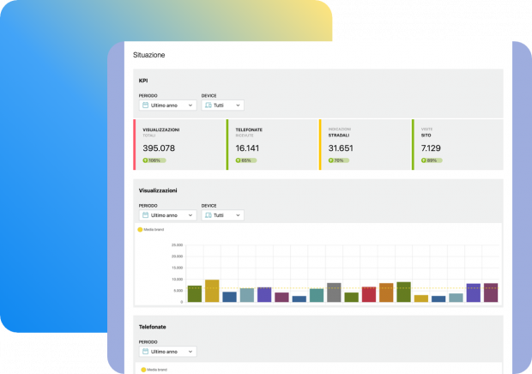This screenshot has width=532, height=374.
Task: Click calendar icon in Telefonate period selector
Action: [x=145, y=351]
